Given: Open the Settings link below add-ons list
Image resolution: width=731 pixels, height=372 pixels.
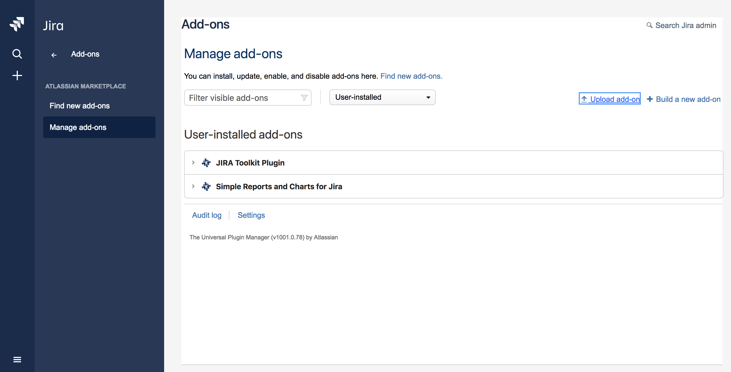Looking at the screenshot, I should tap(251, 215).
